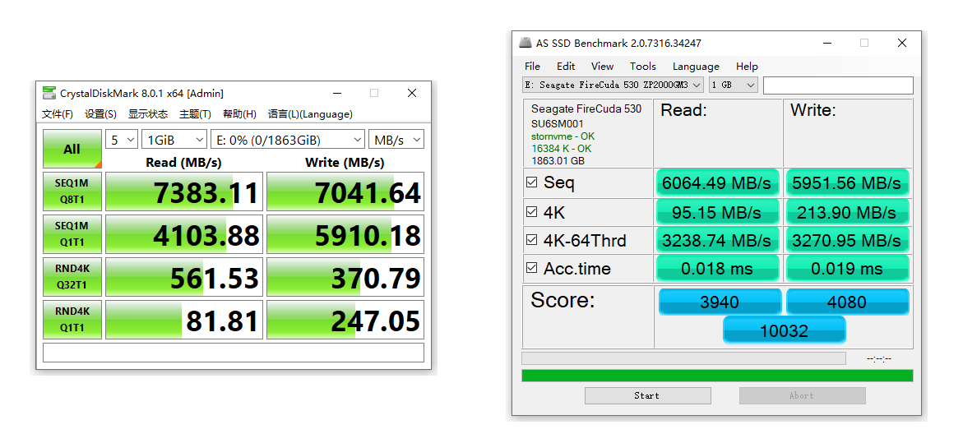Viewport: 963px width, 443px height.
Task: Click the stornvme - OK driver status text
Action: pos(563,136)
